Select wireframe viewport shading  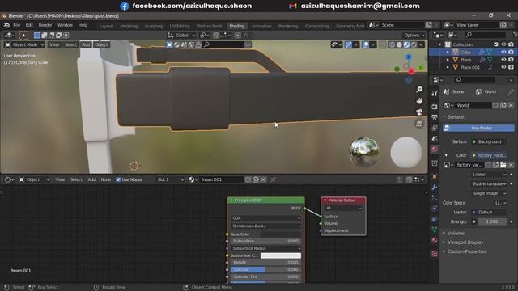click(392, 44)
